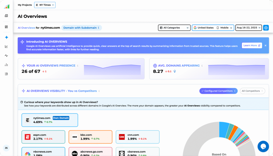Select the Configured Competitors toggle
This screenshot has height=156, width=273.
click(218, 91)
